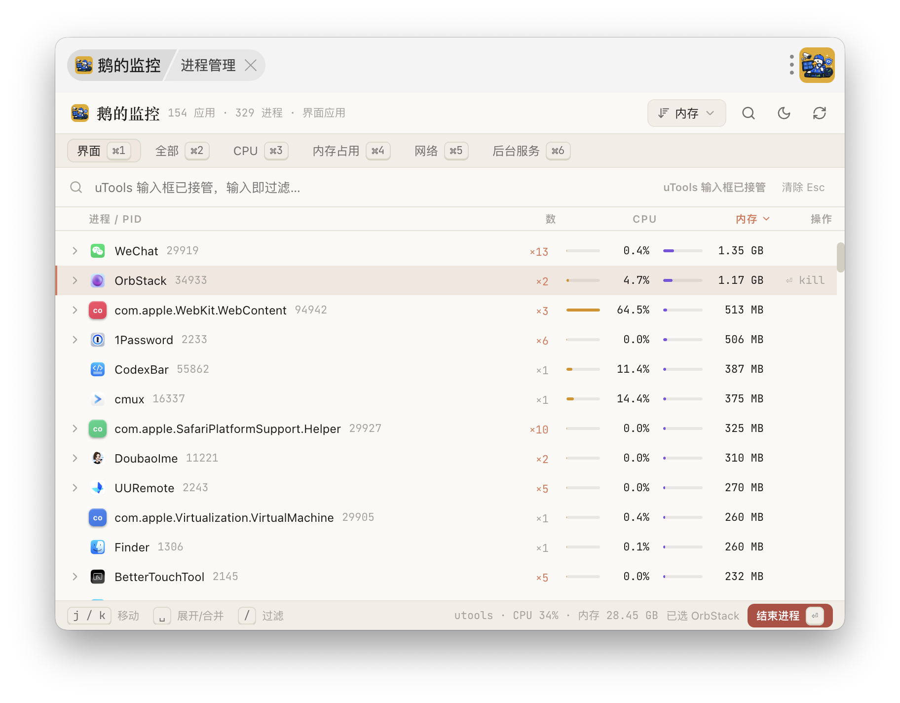
Task: Select the cmux process name
Action: pos(129,399)
